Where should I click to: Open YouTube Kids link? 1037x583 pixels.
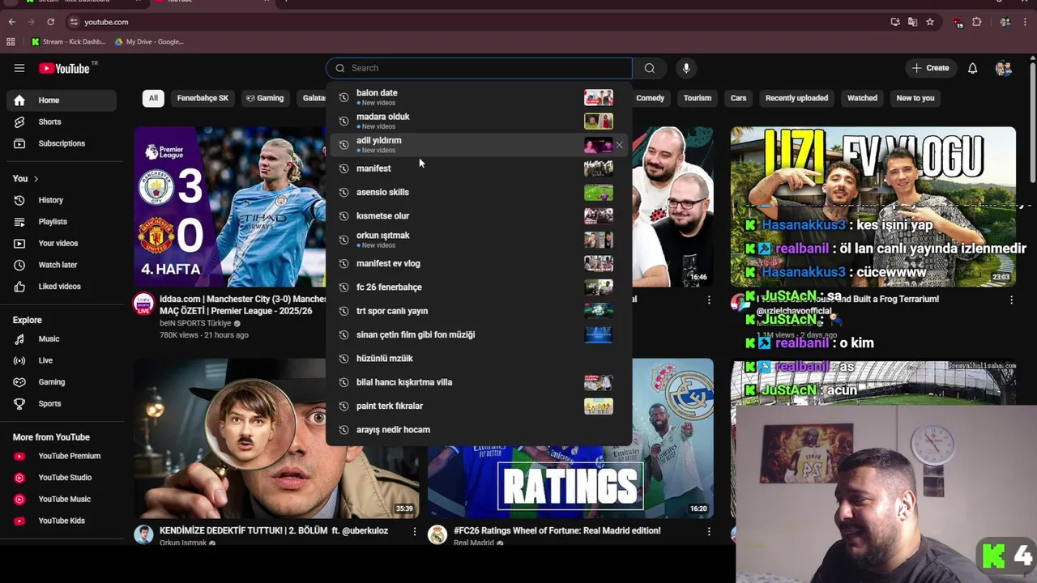[62, 521]
